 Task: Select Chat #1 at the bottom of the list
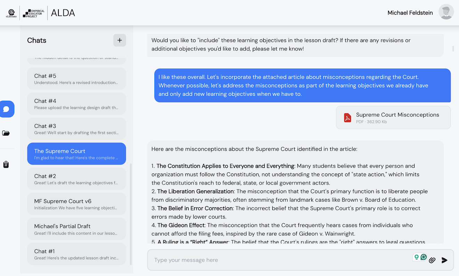[76, 254]
